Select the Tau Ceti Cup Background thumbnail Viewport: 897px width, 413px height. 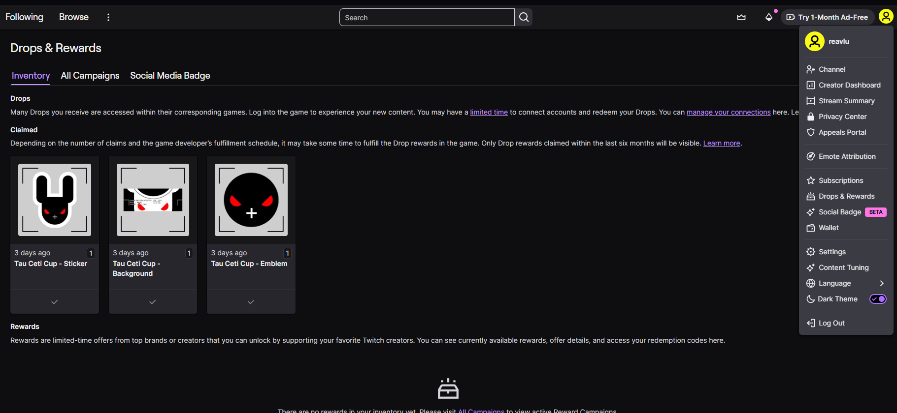point(153,200)
